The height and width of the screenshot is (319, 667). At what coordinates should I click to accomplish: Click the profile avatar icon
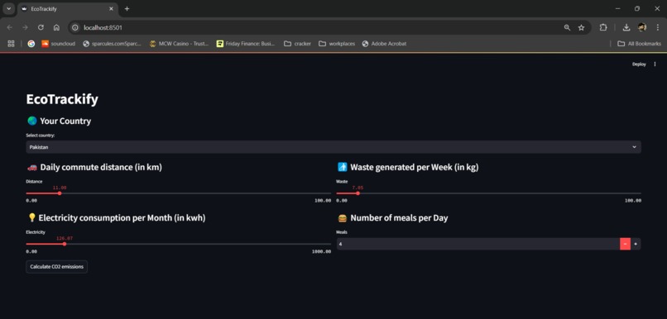tap(642, 27)
